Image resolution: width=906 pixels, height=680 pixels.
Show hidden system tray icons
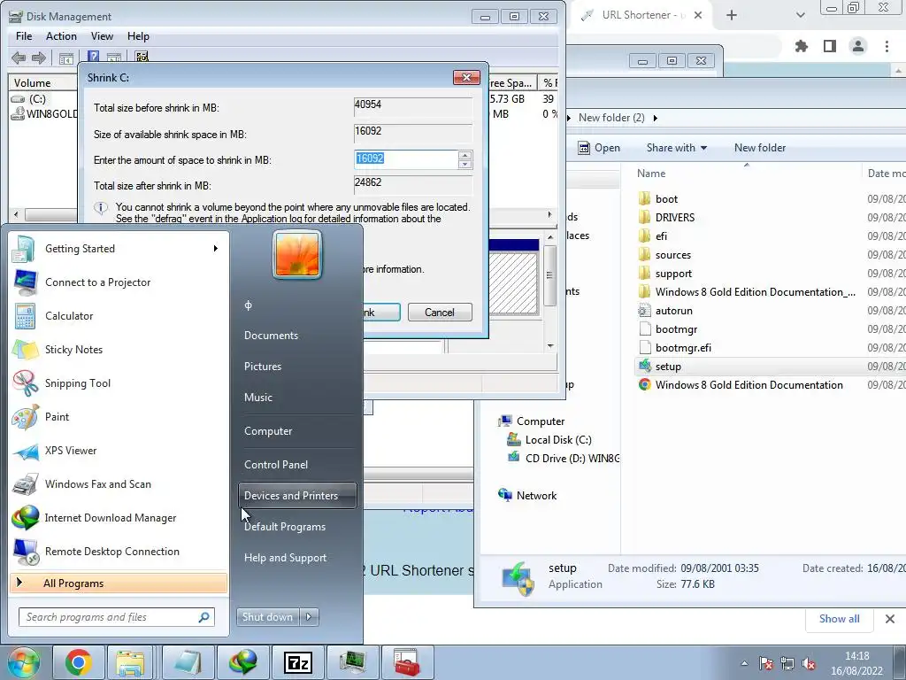(x=744, y=663)
